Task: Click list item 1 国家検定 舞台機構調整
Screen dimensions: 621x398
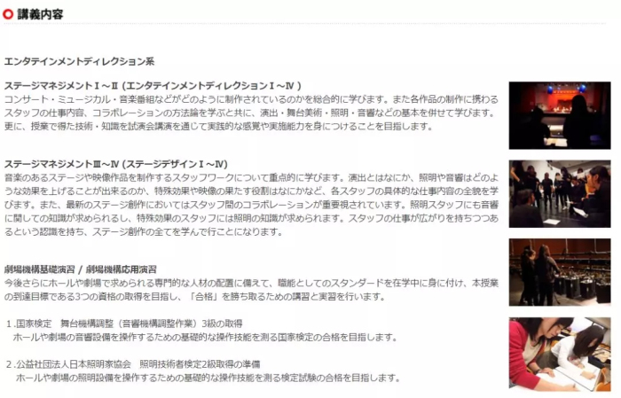Action: coord(125,324)
